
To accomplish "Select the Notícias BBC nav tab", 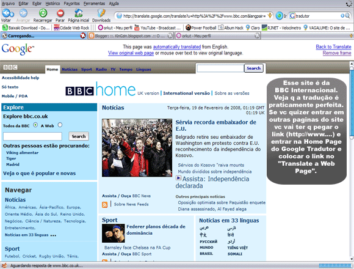I will (70, 70).
